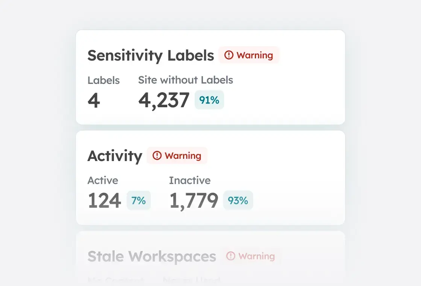Select the Activity heading
421x286 pixels.
click(x=115, y=156)
